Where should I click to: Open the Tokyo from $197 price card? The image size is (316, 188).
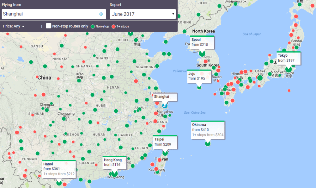click(288, 58)
